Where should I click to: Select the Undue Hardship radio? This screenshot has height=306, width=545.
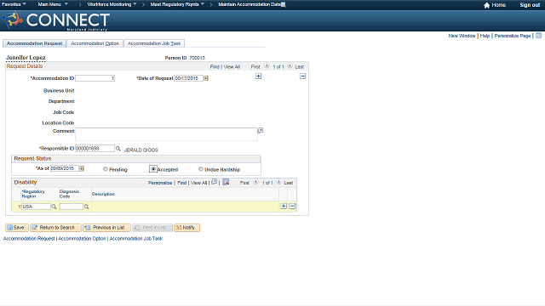(x=201, y=169)
